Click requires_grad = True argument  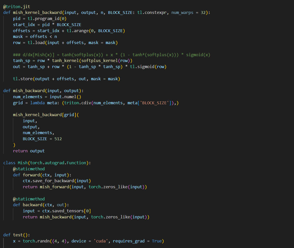pos(137,241)
